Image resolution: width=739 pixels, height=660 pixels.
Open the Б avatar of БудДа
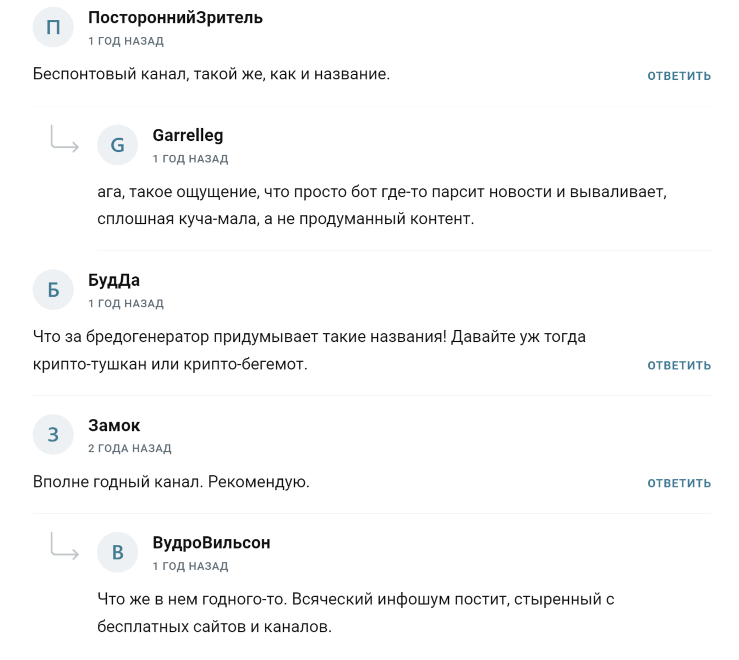pyautogui.click(x=53, y=290)
